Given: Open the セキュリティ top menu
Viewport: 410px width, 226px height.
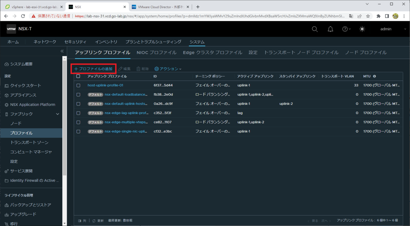Looking at the screenshot, I should 76,42.
